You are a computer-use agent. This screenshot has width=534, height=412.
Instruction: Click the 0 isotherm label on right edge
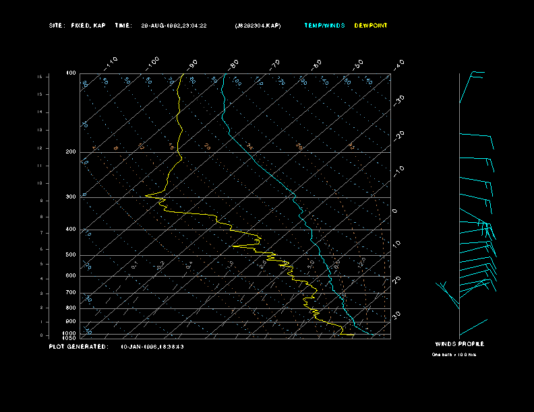pos(394,211)
